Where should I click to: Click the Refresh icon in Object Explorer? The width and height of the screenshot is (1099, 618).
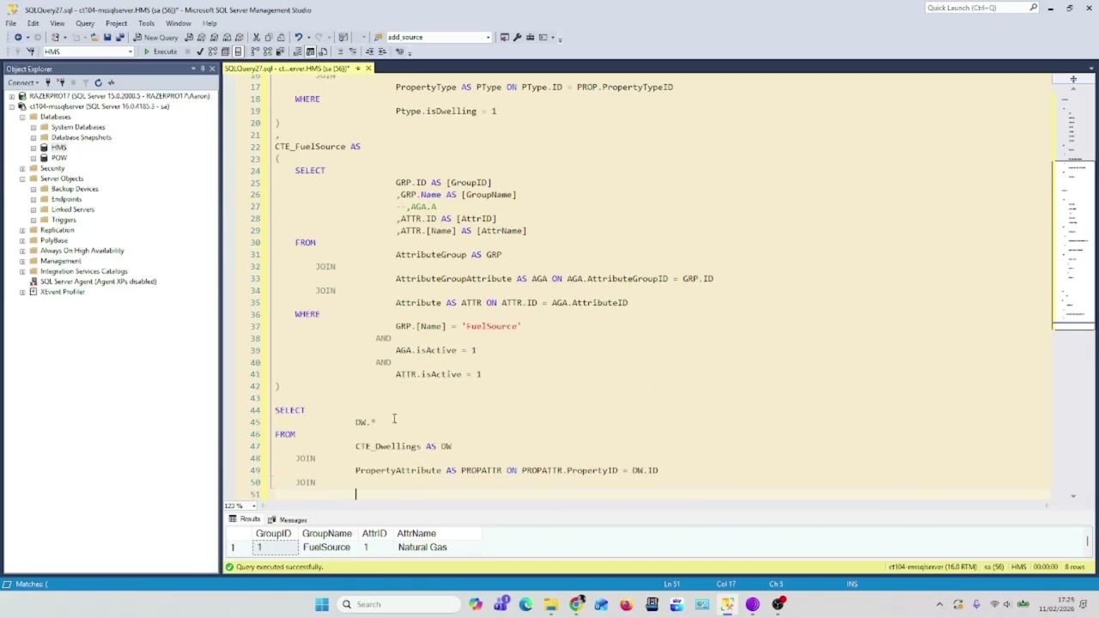98,82
